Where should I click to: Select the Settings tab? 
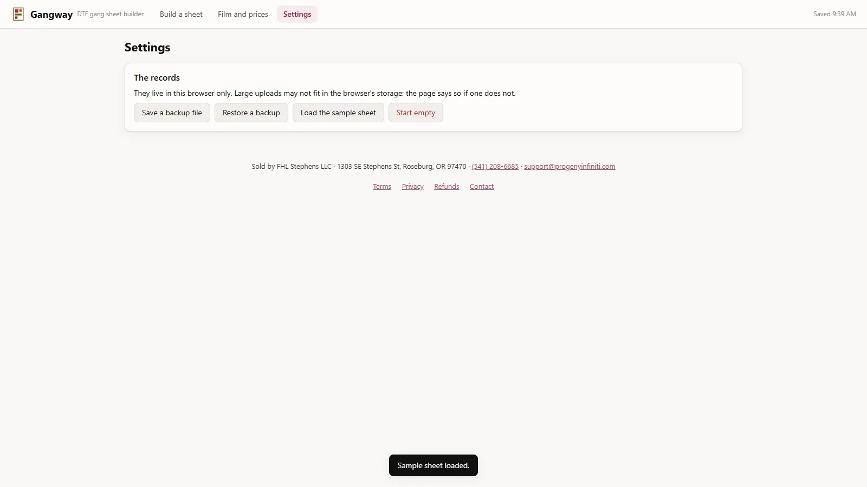(297, 14)
